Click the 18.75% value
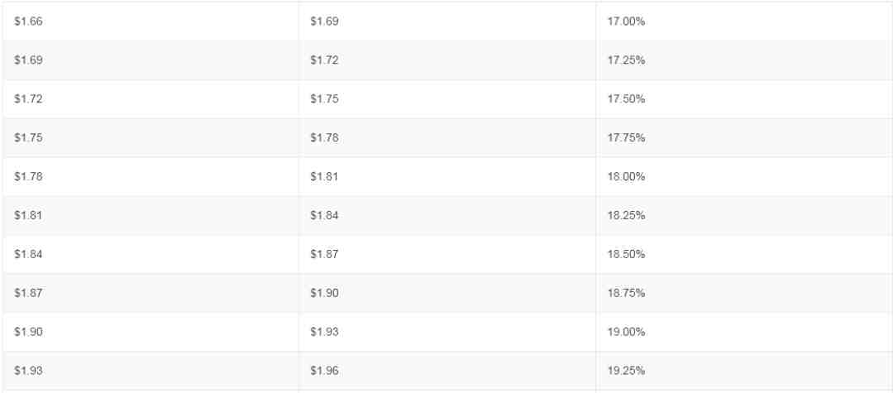 click(626, 293)
